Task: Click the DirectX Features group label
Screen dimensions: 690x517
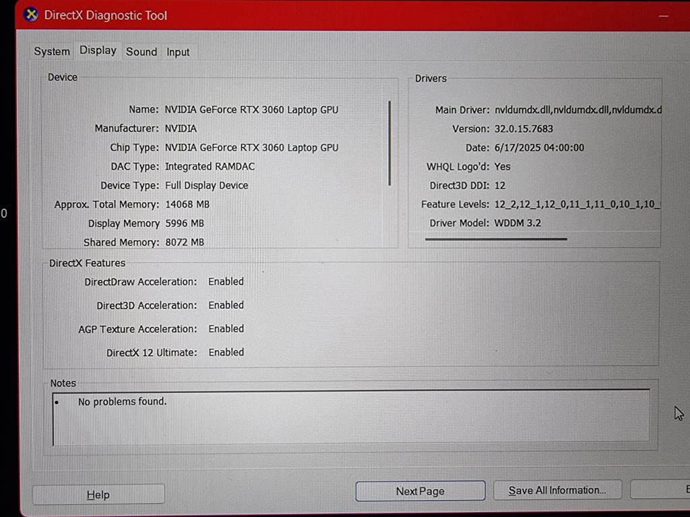Action: tap(87, 263)
